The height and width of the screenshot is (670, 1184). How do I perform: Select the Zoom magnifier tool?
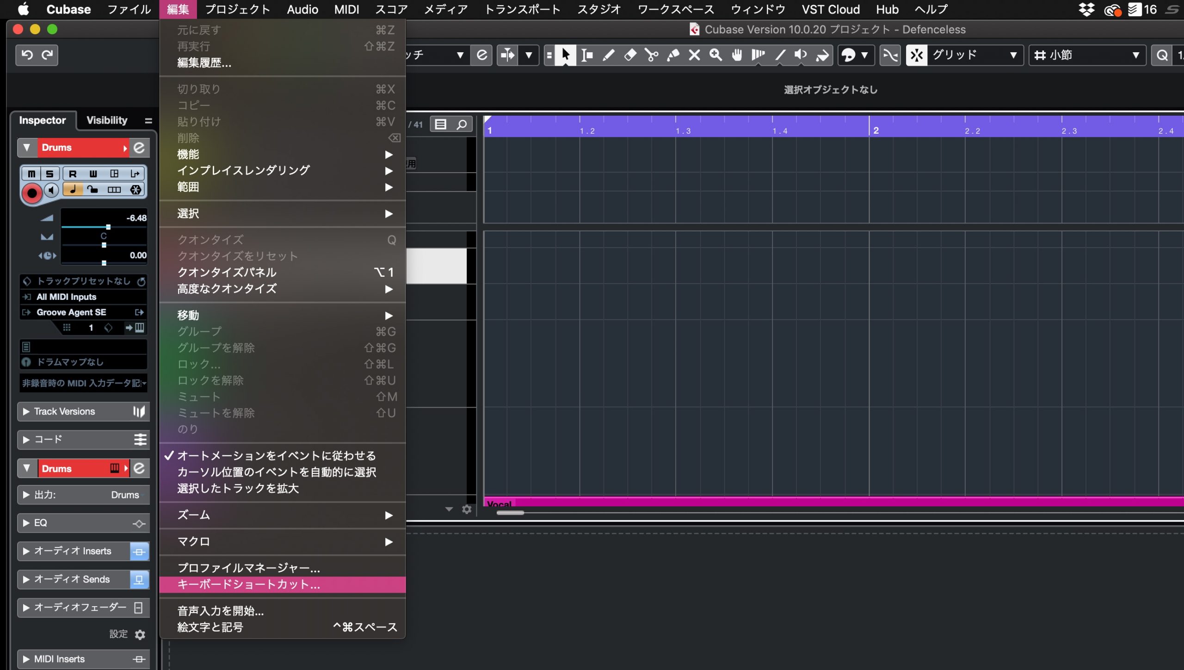click(716, 55)
